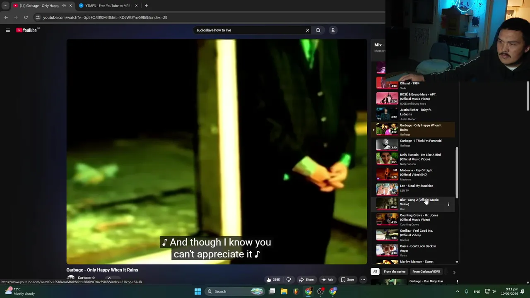Open volume control in system tray
This screenshot has width=530, height=298.
pyautogui.click(x=494, y=291)
